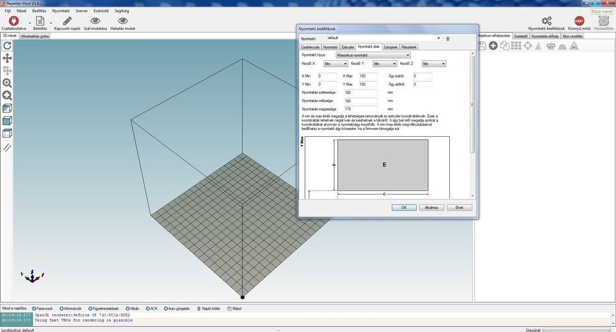Click the Kapcsoló napló pencil icon
The width and height of the screenshot is (616, 332).
coord(67,21)
